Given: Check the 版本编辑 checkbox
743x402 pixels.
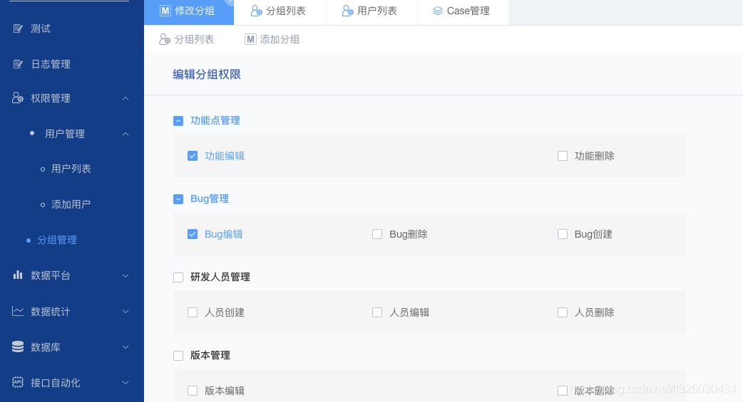Looking at the screenshot, I should click(x=193, y=391).
